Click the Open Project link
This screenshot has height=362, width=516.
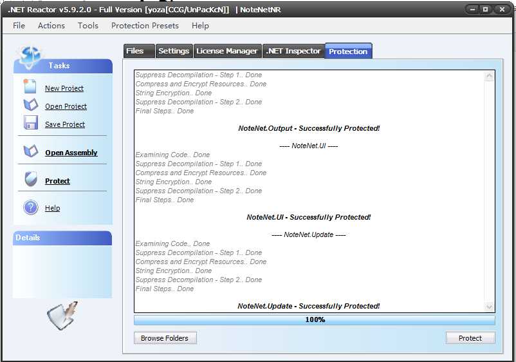66,106
